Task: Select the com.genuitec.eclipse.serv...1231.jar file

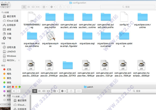Action: pos(105,65)
